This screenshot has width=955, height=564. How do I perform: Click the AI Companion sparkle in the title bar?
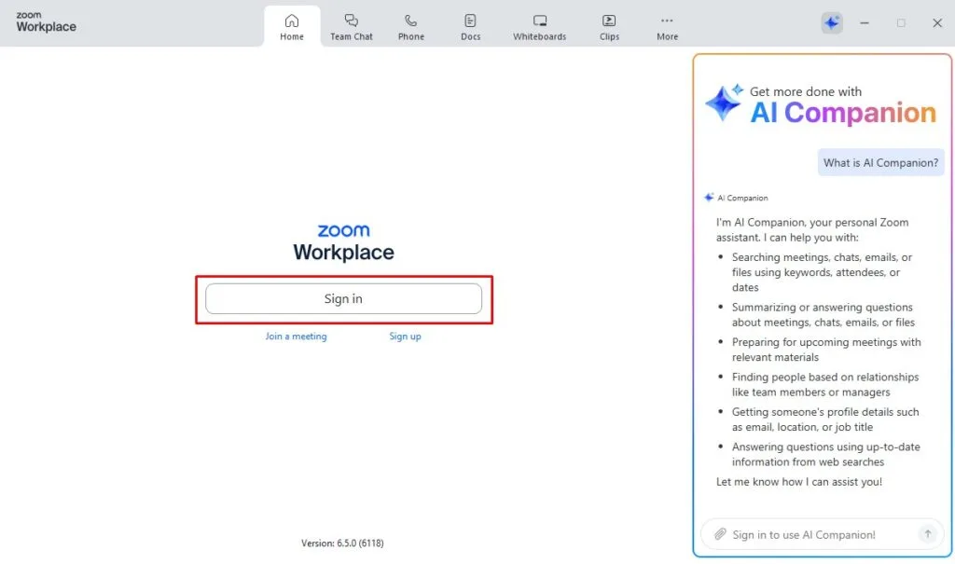click(x=831, y=22)
